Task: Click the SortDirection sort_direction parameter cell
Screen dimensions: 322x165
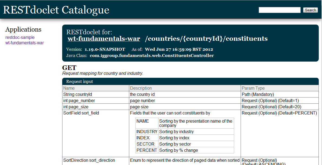Action: pyautogui.click(x=89, y=160)
